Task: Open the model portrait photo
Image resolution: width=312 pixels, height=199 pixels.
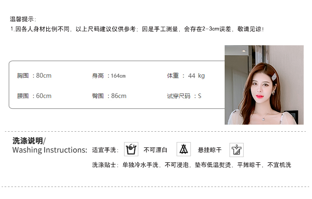Action: (x=264, y=85)
